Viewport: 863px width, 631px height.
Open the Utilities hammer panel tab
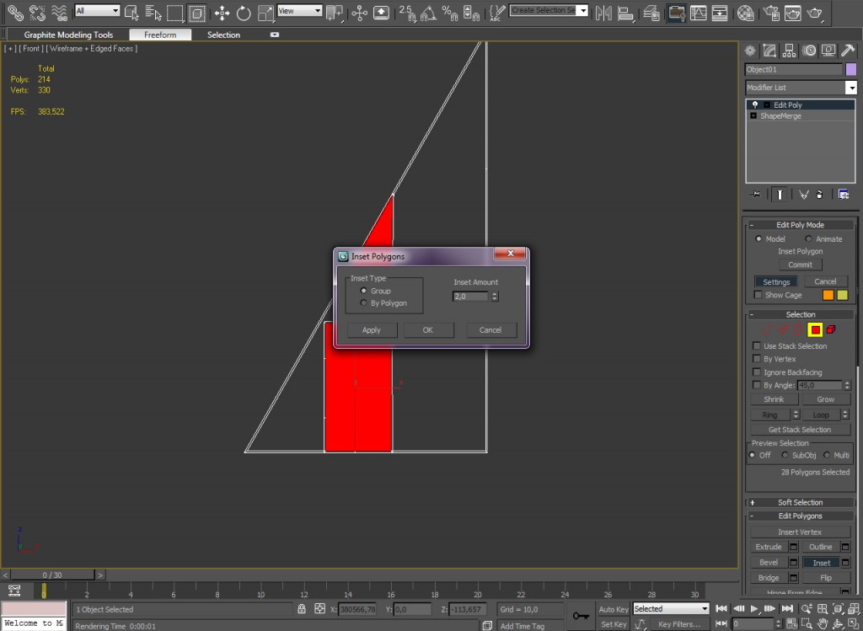pos(848,51)
